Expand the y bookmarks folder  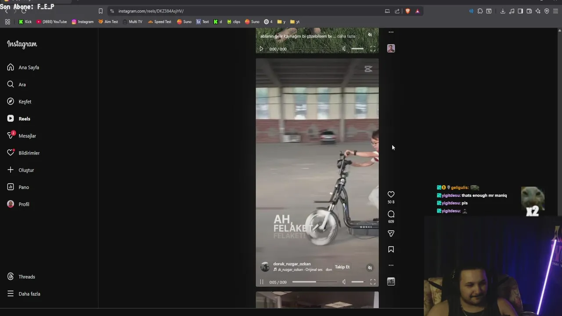[281, 22]
